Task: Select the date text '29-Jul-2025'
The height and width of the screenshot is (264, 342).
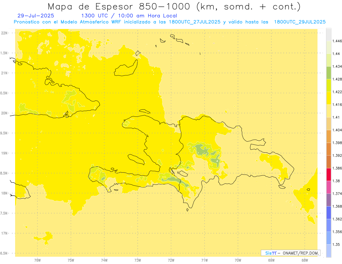Action: click(36, 16)
